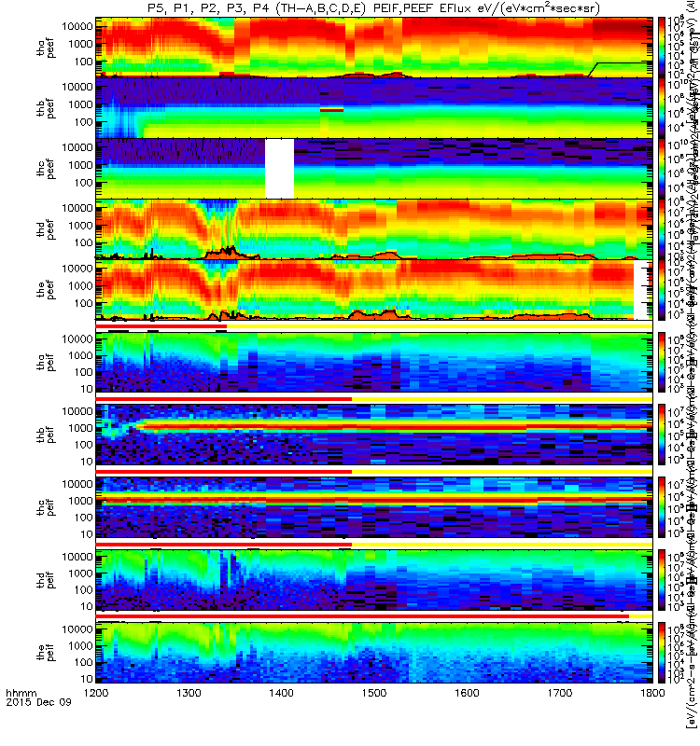
Task: Click the red status bar above thd peif panel
Action: [224, 544]
